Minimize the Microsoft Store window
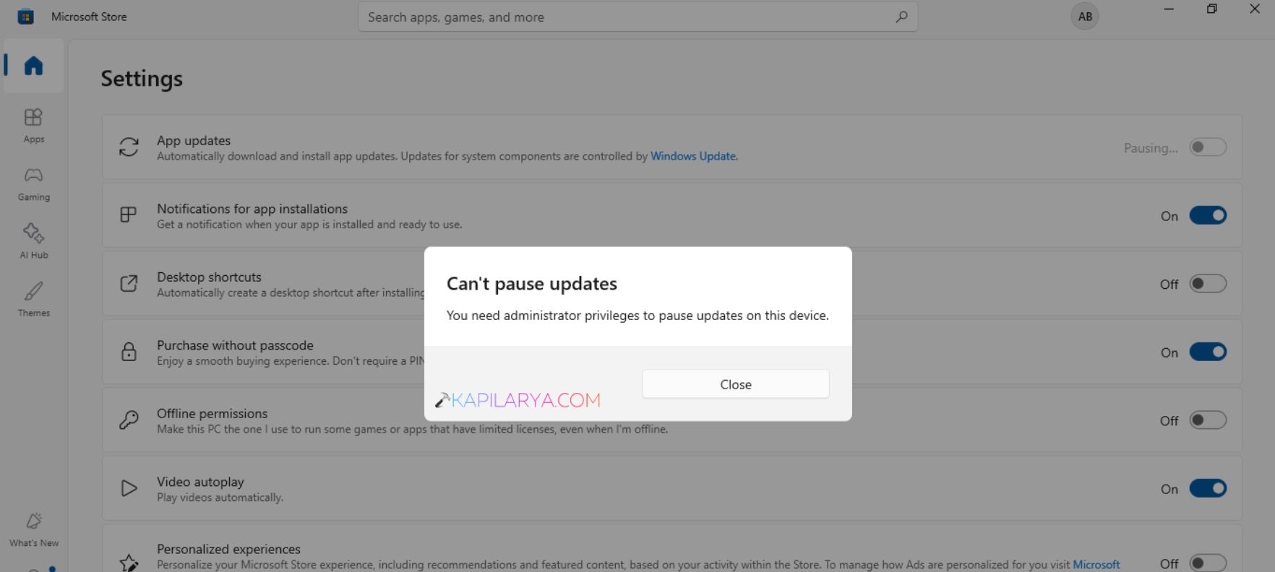The image size is (1275, 572). (x=1169, y=9)
